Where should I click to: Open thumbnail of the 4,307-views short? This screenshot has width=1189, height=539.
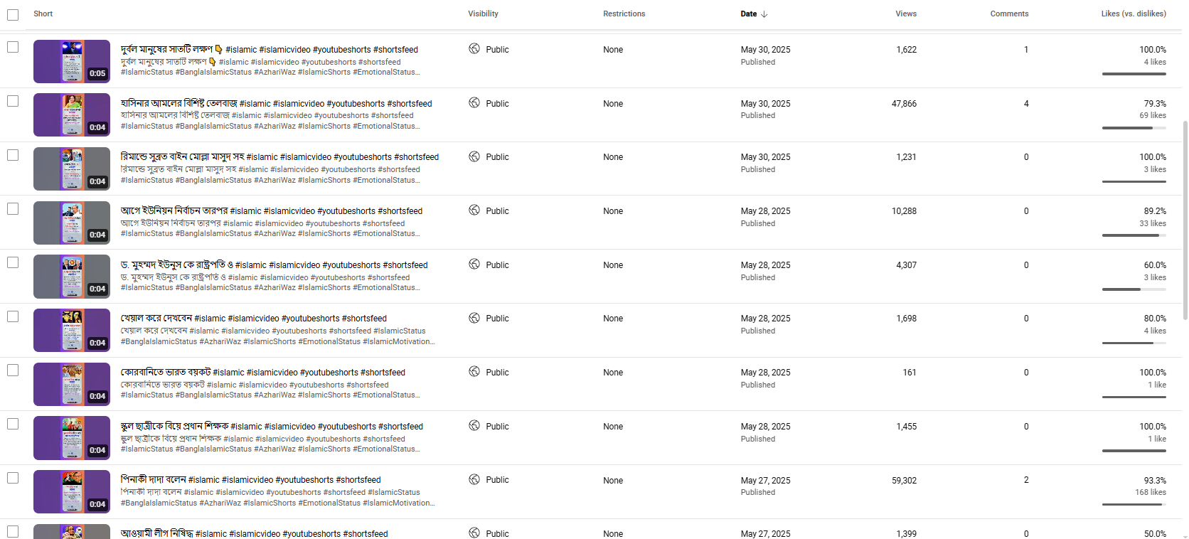[x=72, y=277]
